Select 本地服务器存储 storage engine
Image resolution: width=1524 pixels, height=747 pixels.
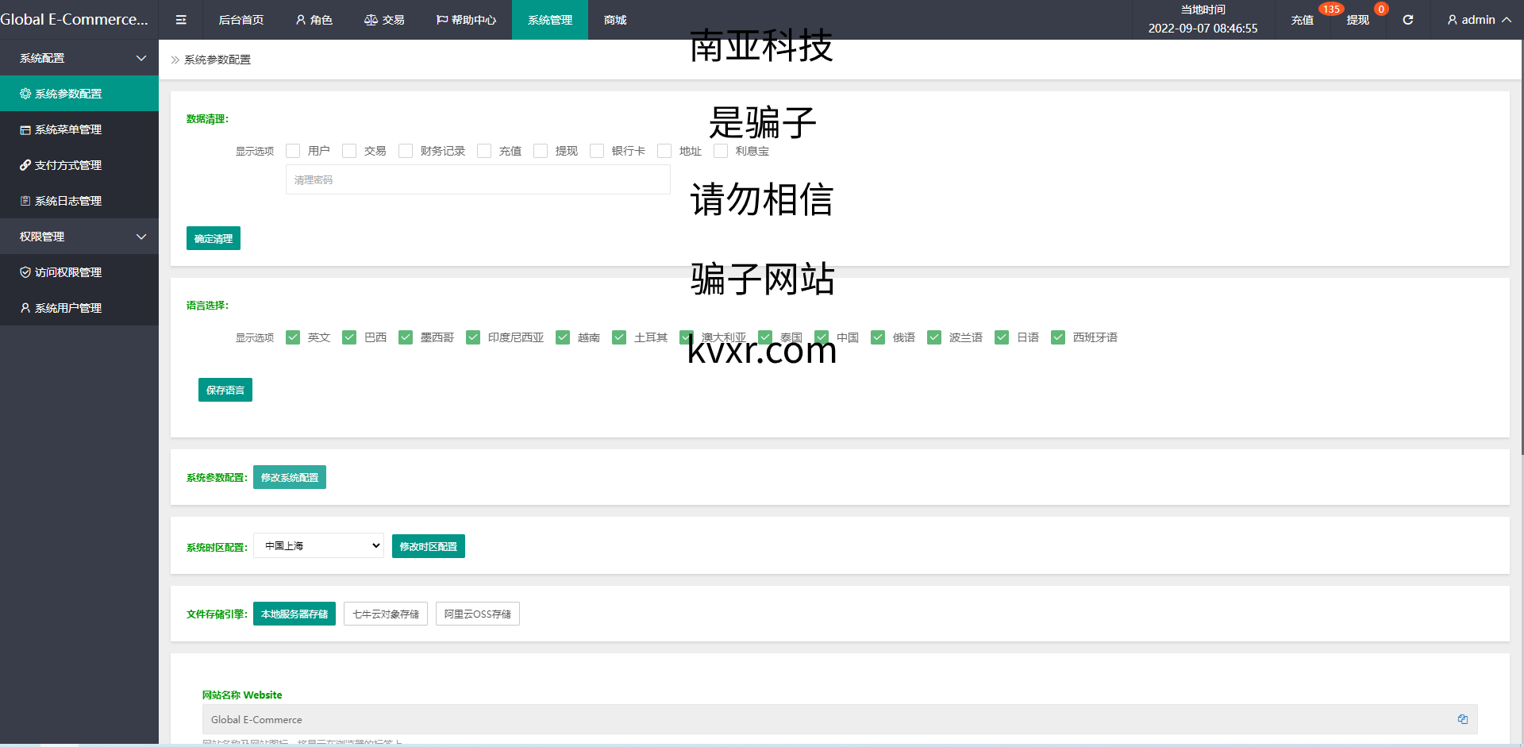pos(294,614)
